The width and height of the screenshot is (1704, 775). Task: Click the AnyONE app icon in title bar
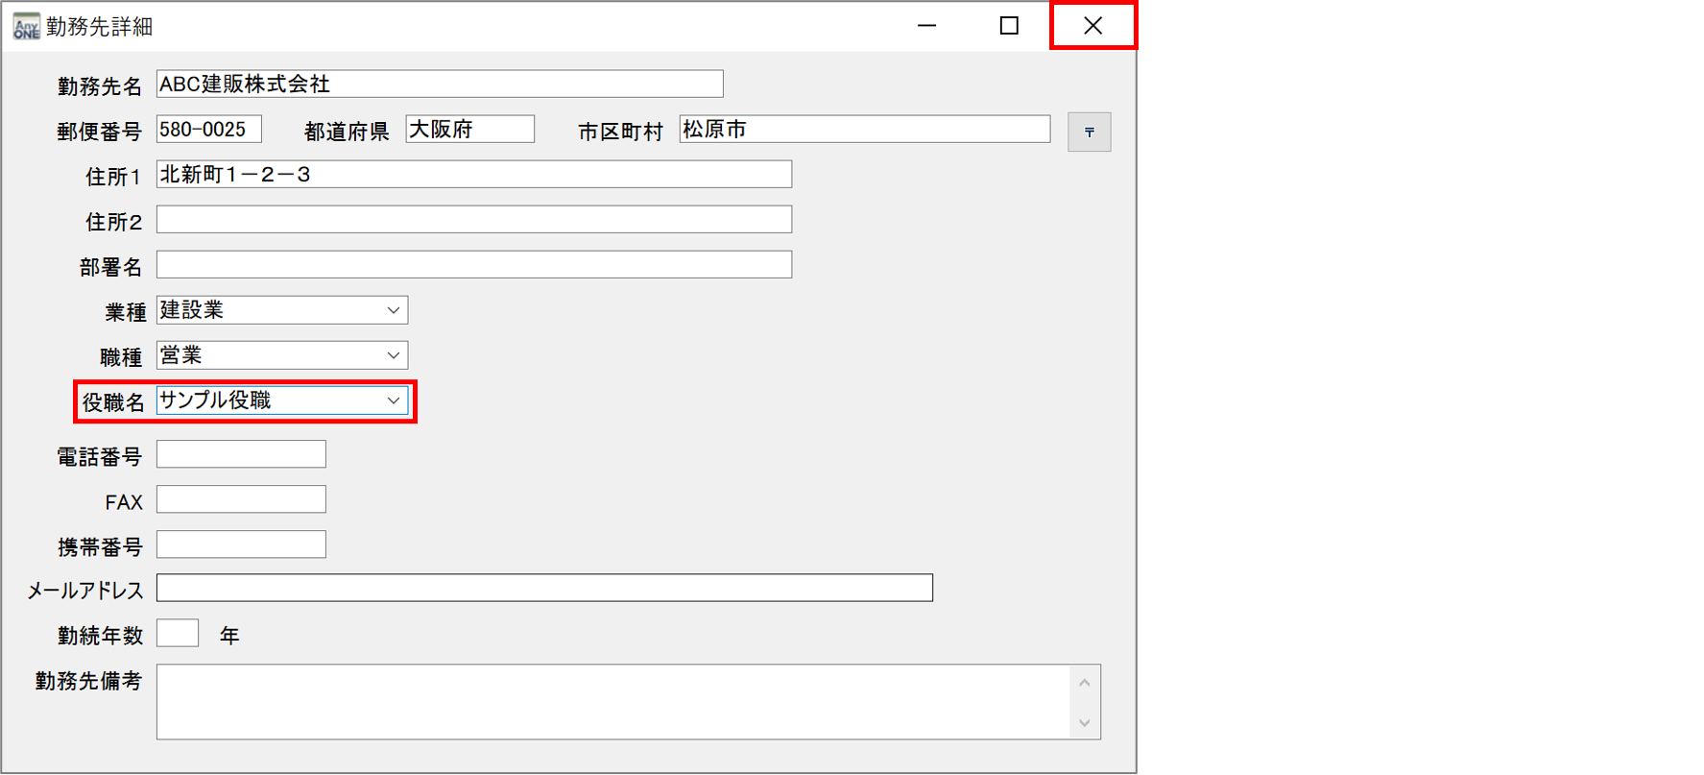[x=26, y=26]
